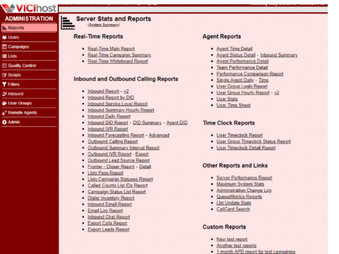Open User Group Timeclock Status Report

254,142
